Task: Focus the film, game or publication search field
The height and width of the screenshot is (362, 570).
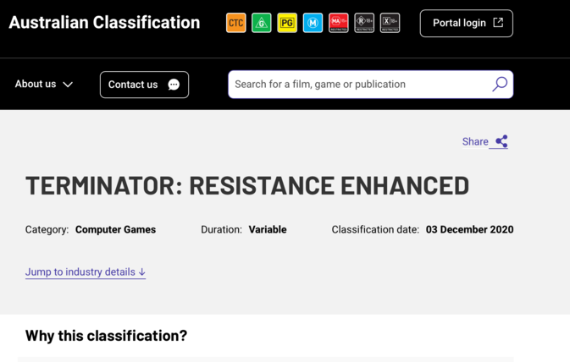Action: 370,85
